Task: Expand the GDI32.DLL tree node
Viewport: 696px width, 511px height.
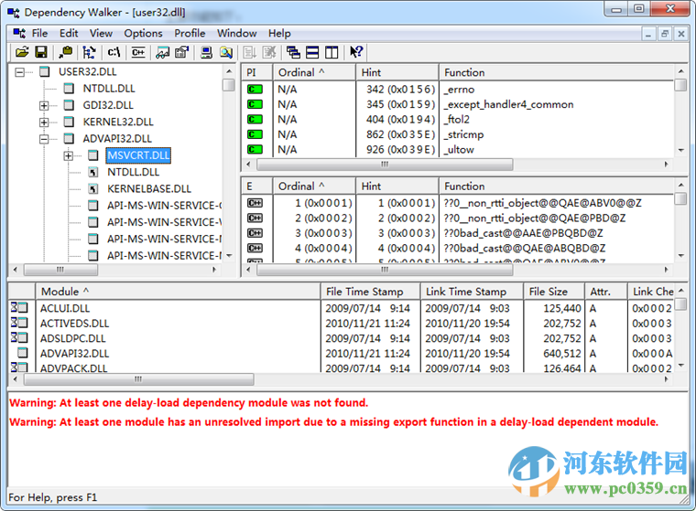Action: [x=44, y=105]
